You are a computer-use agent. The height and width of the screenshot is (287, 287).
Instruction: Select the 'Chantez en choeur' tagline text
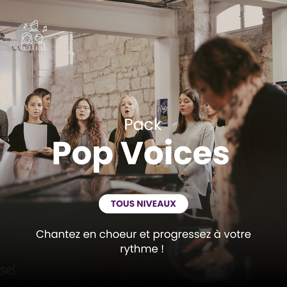(143, 241)
